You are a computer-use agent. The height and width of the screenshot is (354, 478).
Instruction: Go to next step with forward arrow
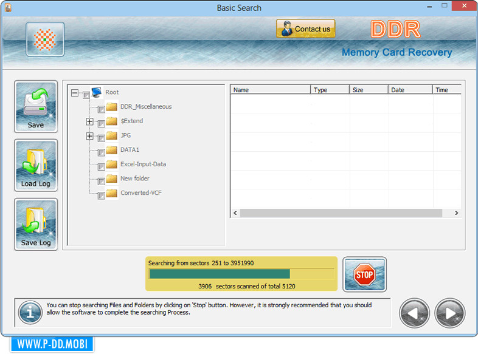point(450,313)
